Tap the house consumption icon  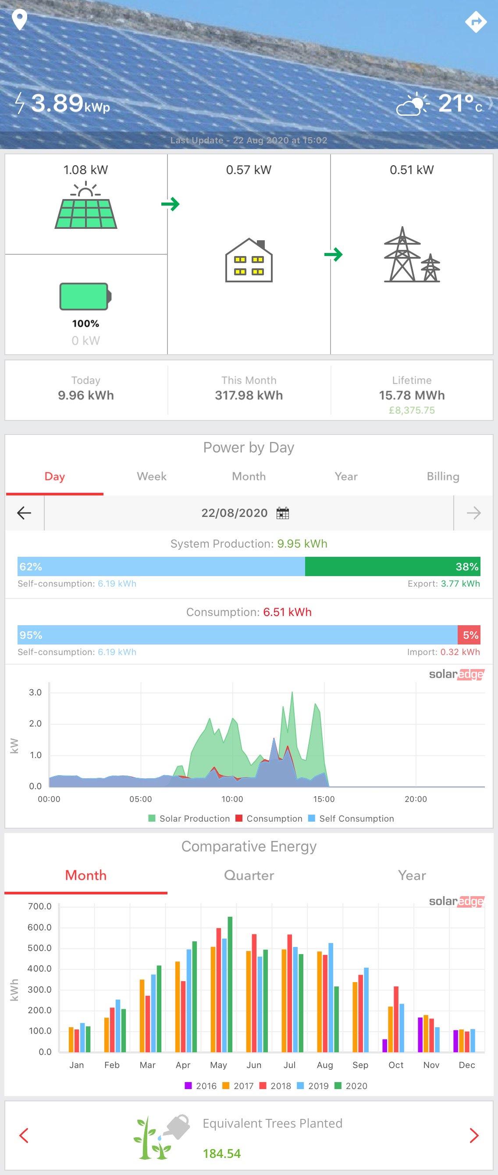[x=249, y=260]
